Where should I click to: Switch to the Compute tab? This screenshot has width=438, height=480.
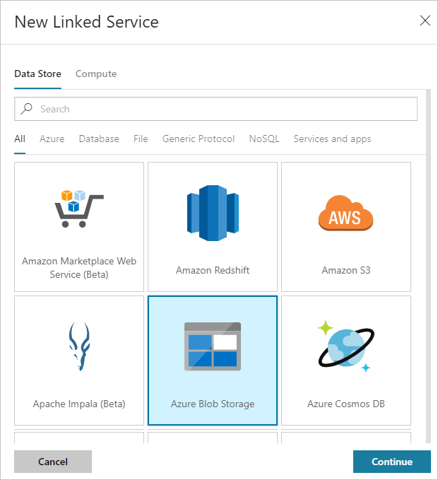pyautogui.click(x=96, y=74)
